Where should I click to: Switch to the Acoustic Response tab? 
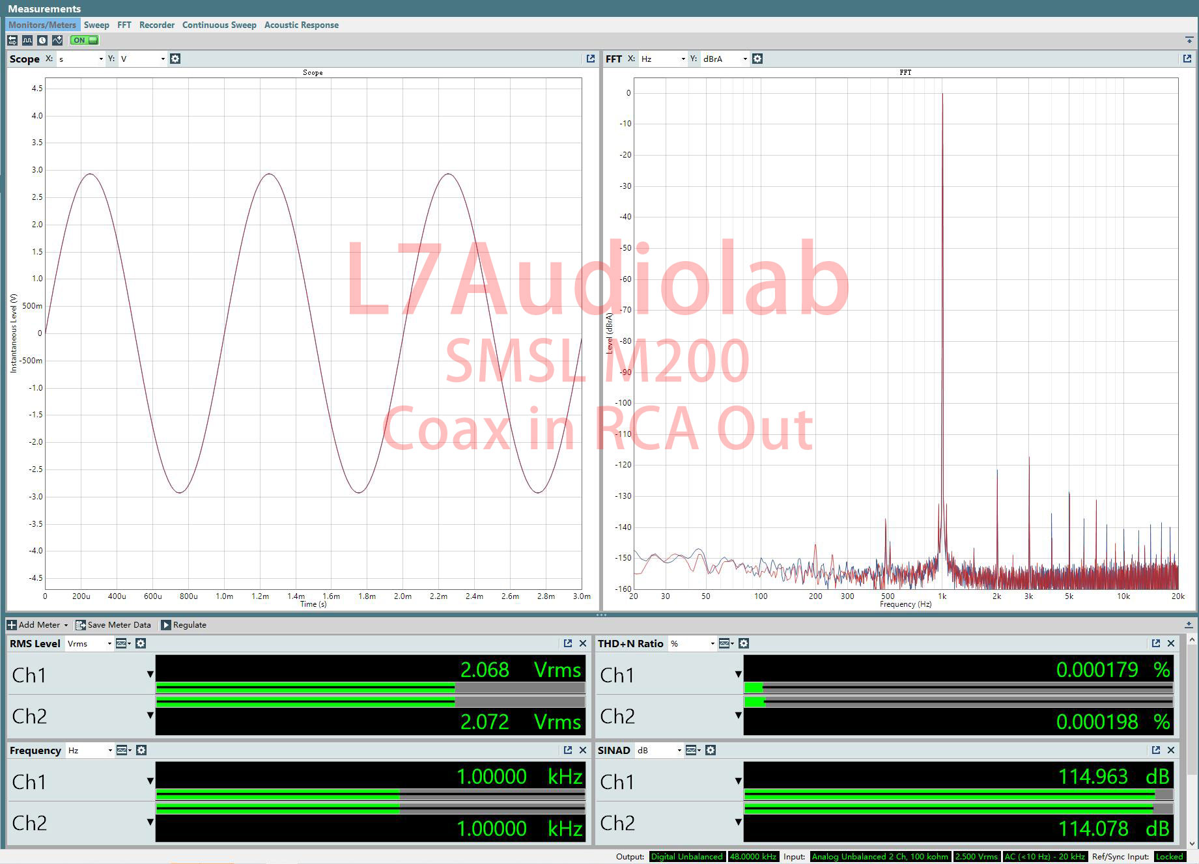point(302,25)
